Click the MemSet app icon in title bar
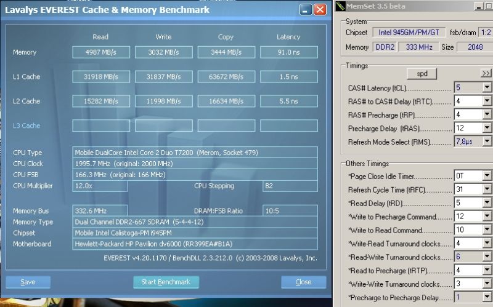Viewport: 493px width, 307px height. (x=340, y=6)
